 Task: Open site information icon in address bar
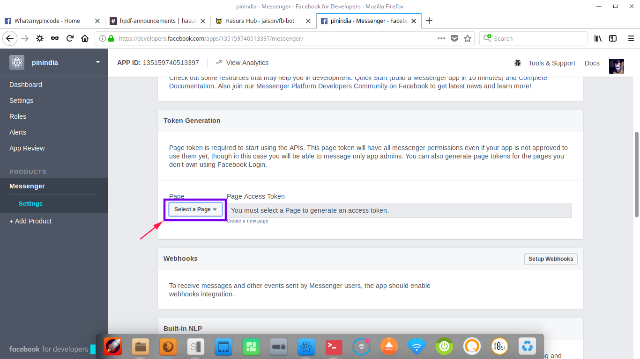tap(103, 38)
